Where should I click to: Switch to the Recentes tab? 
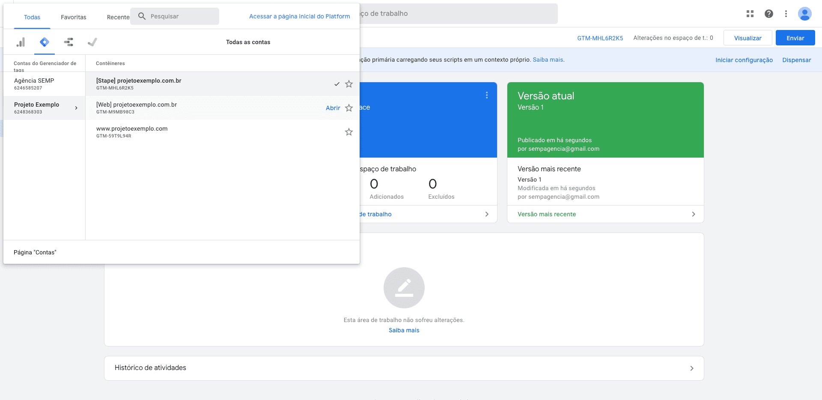tap(118, 17)
